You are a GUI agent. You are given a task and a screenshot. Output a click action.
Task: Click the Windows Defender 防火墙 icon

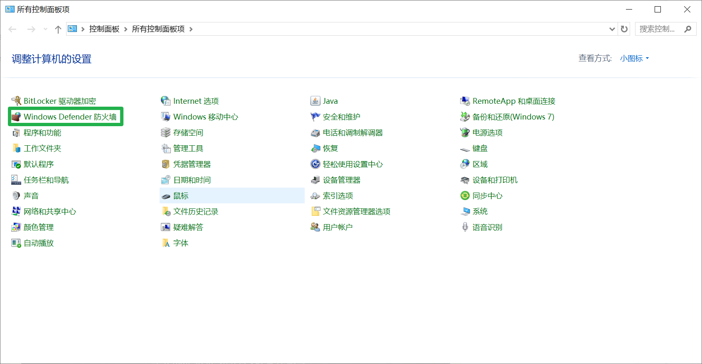[x=16, y=117]
